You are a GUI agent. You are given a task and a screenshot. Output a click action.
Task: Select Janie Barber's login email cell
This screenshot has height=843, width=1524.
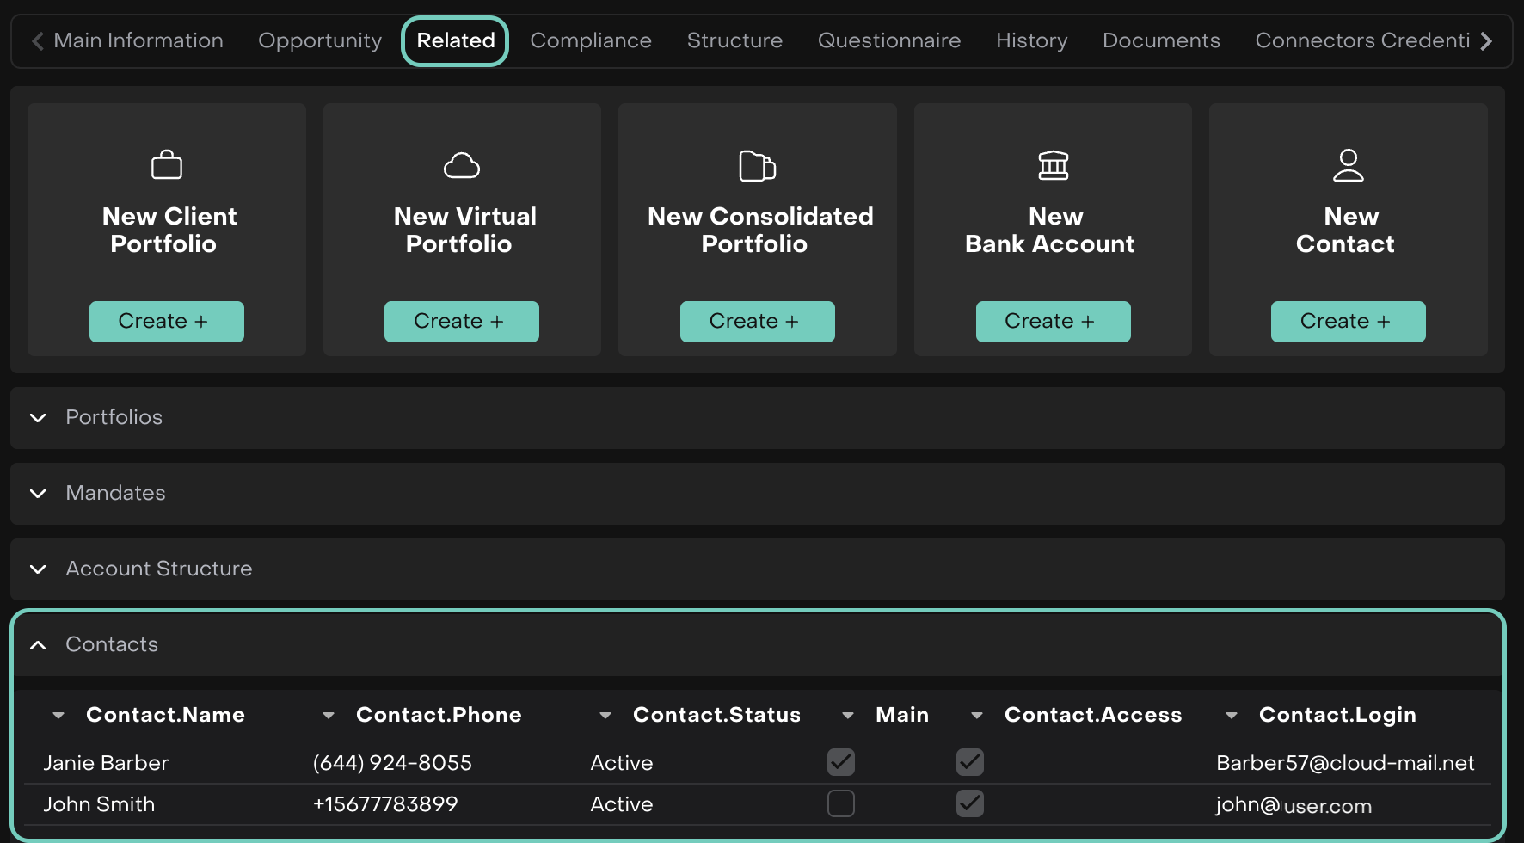1344,763
